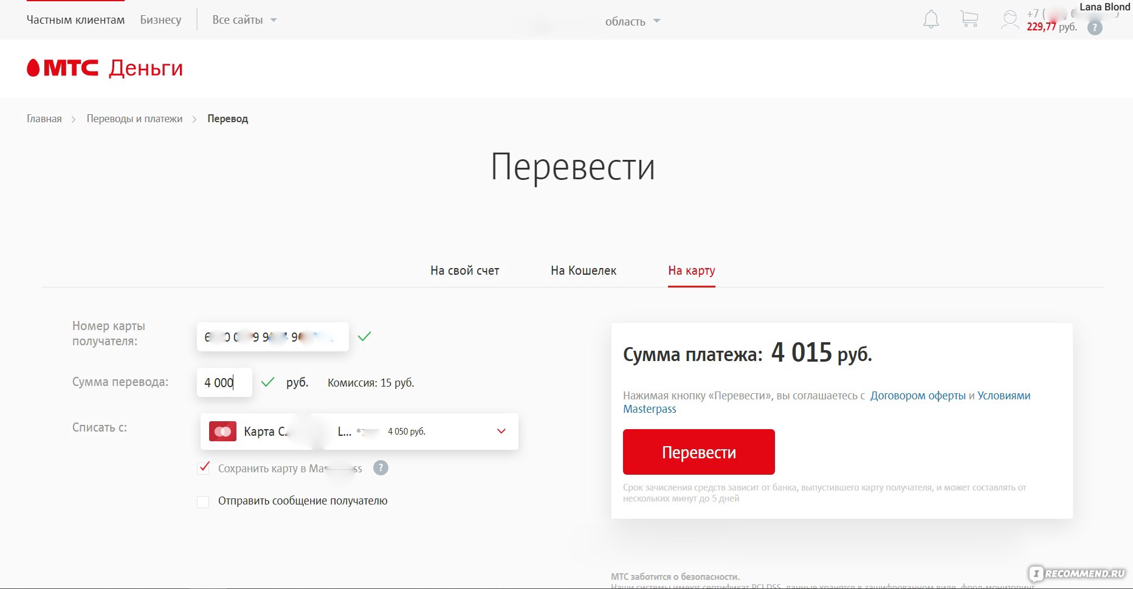Click 'Комиссия: 15 руб.' text

[x=371, y=383]
